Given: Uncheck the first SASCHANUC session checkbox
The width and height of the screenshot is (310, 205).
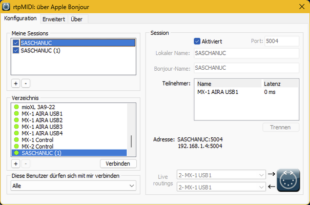Looking at the screenshot, I should (x=16, y=44).
